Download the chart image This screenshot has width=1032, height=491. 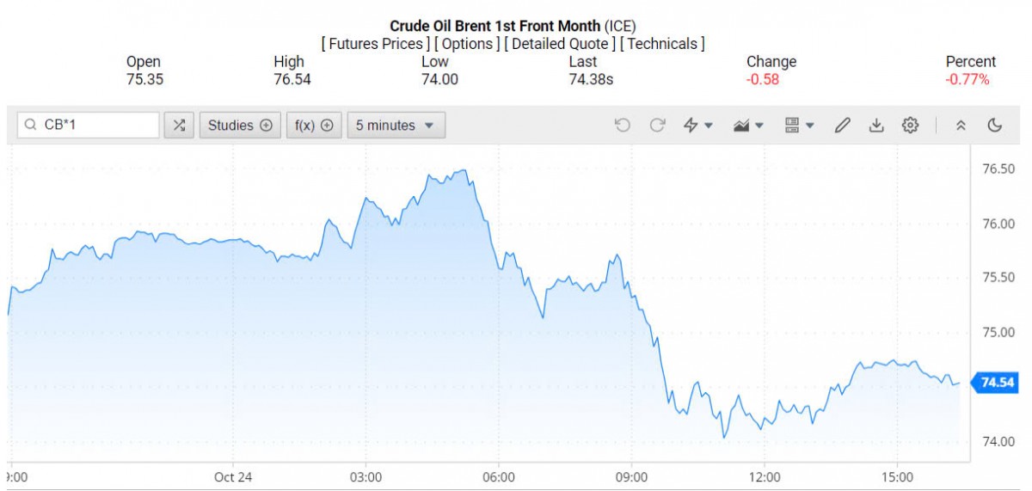[876, 126]
